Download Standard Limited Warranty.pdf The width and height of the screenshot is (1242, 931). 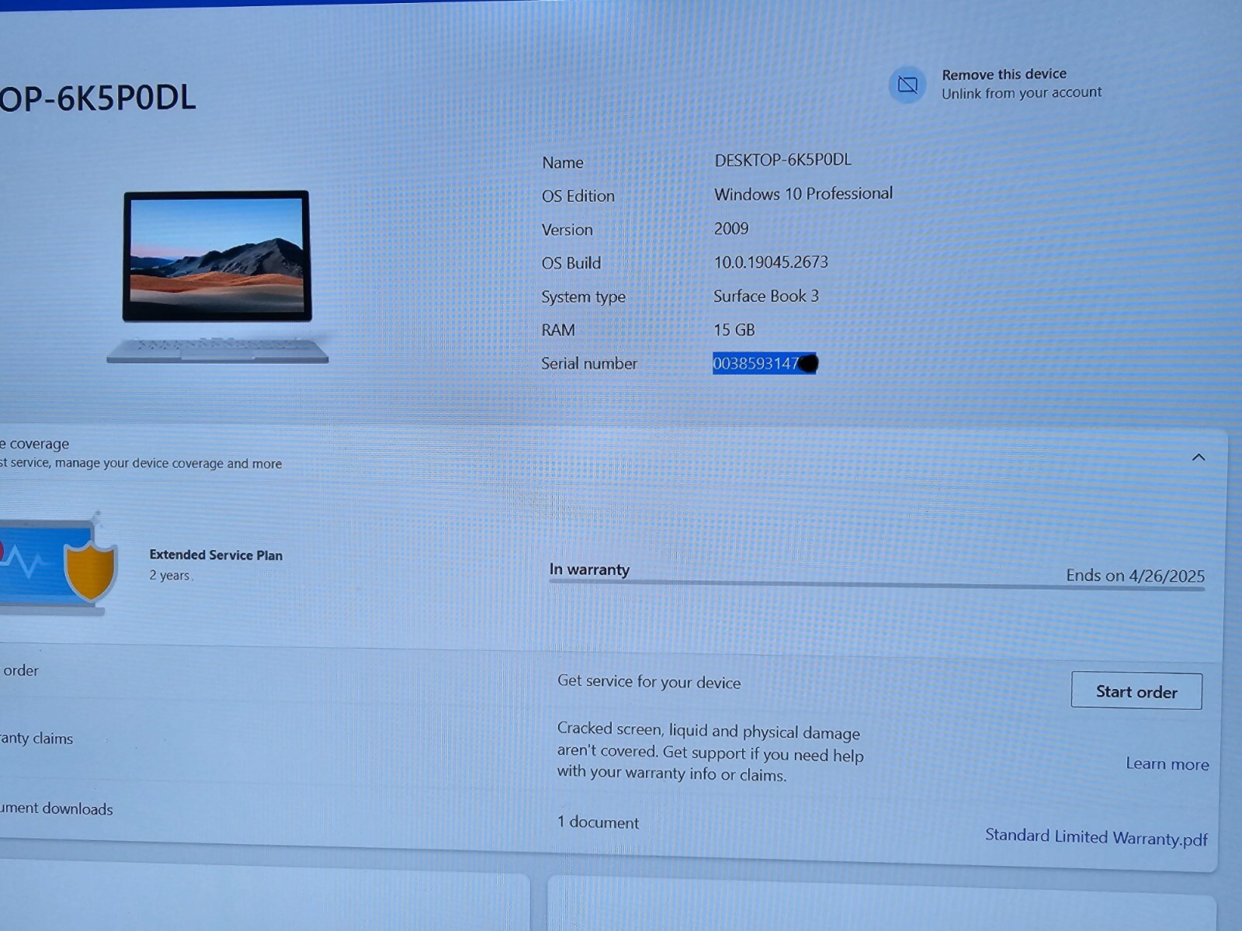(1097, 837)
